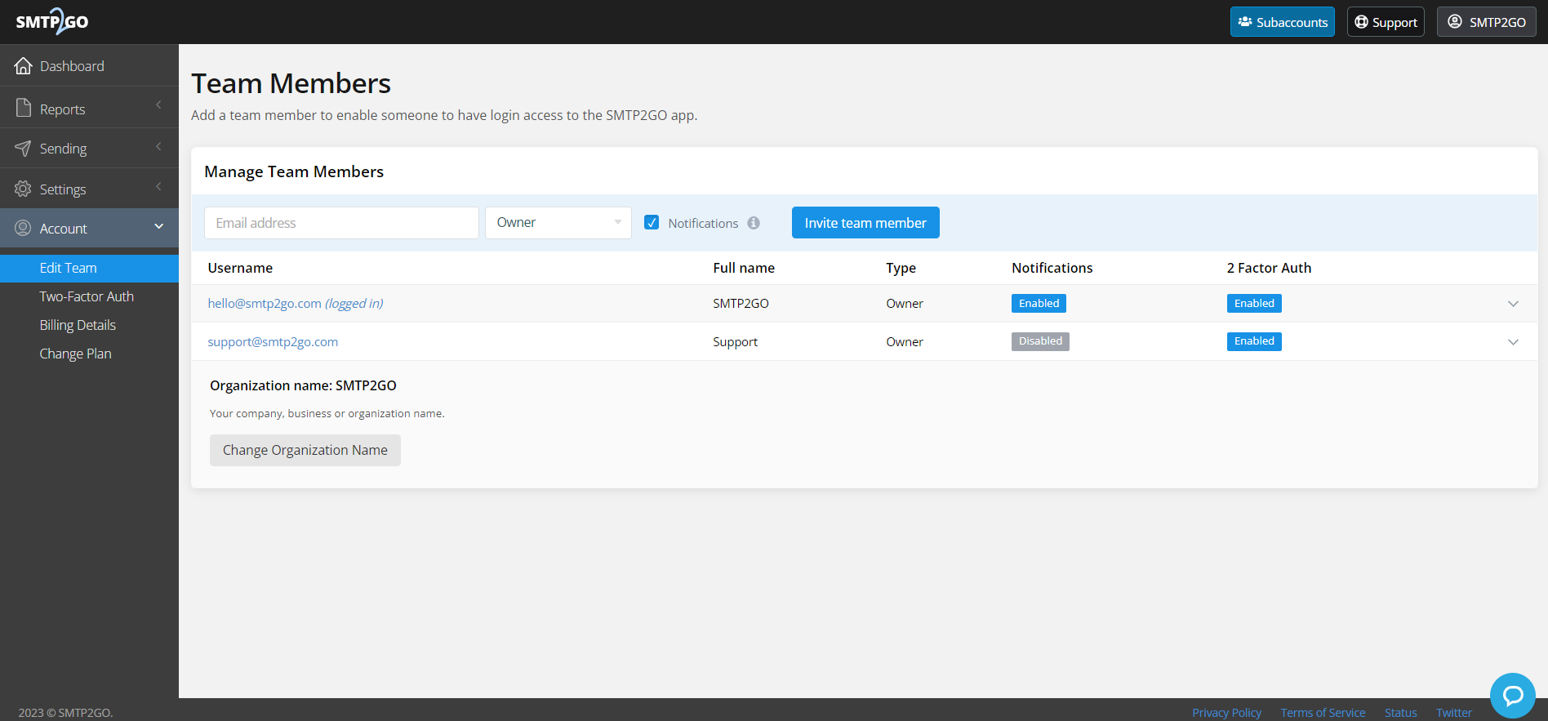Click the Settings gear icon

[23, 189]
